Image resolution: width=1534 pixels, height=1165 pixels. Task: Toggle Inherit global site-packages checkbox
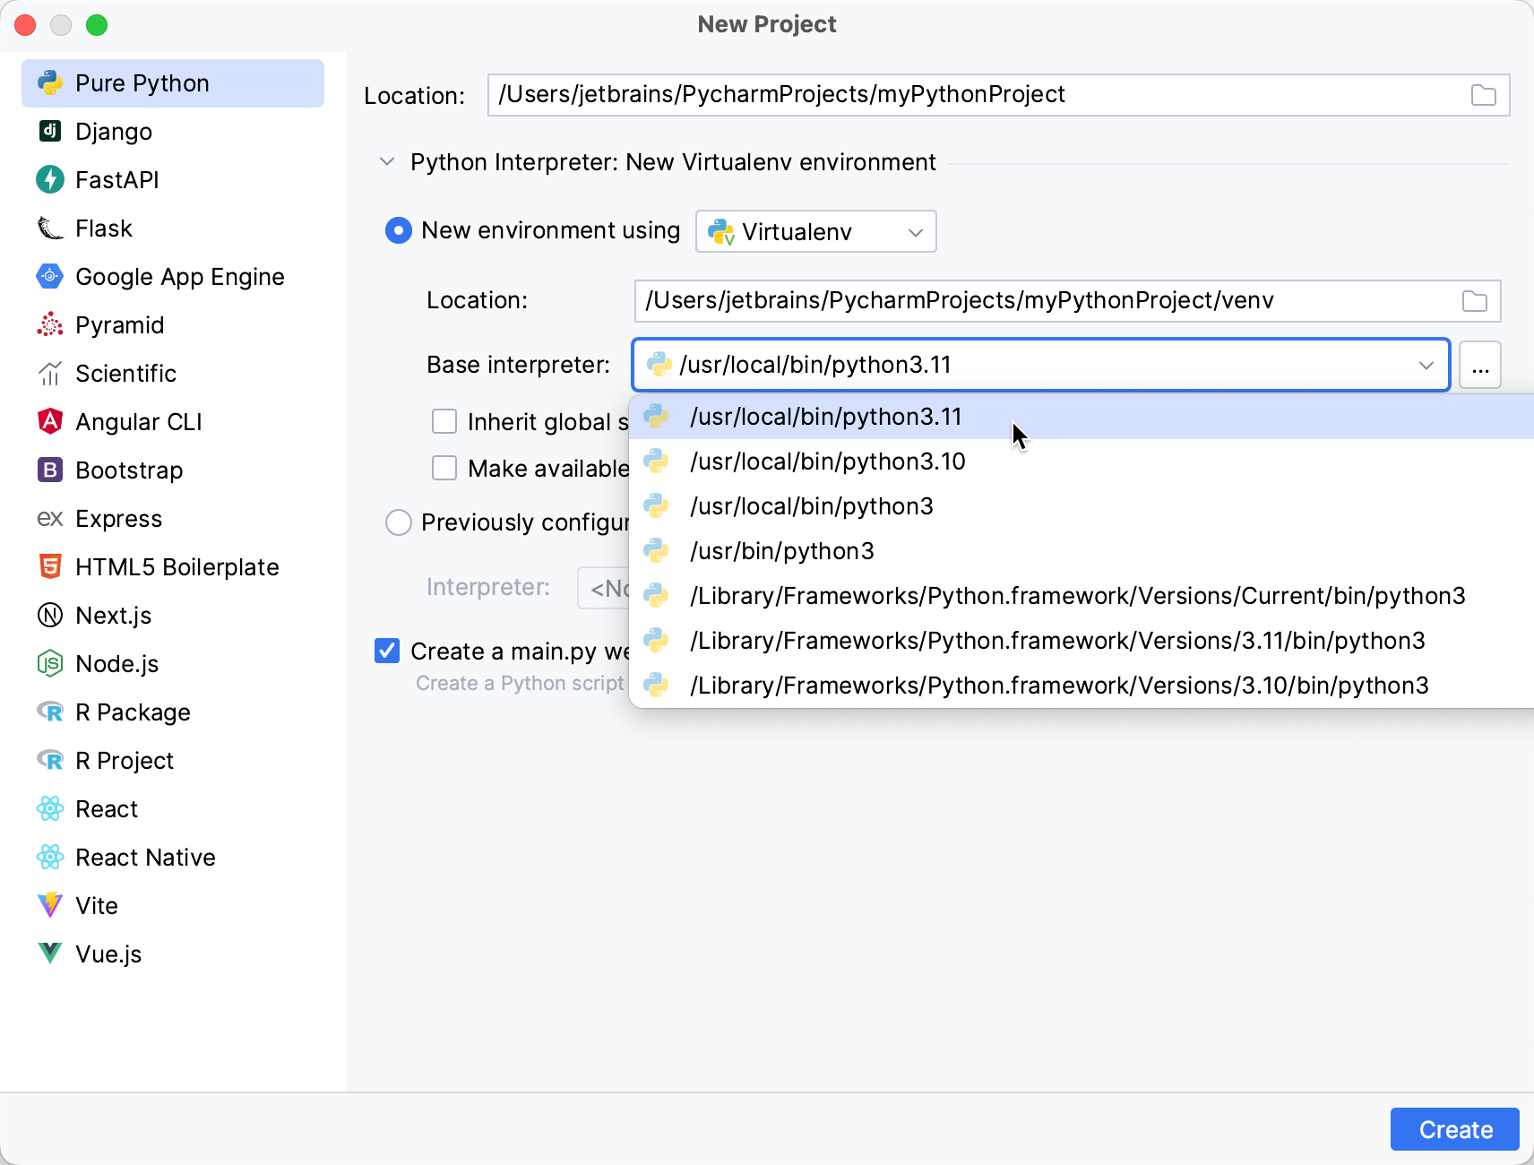point(444,421)
